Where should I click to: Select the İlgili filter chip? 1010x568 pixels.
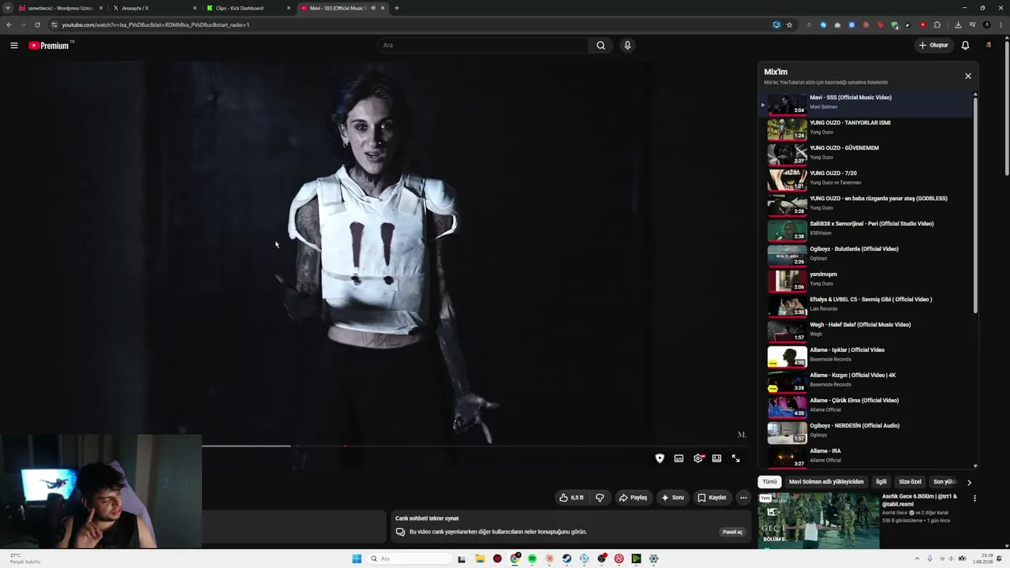[x=881, y=482]
